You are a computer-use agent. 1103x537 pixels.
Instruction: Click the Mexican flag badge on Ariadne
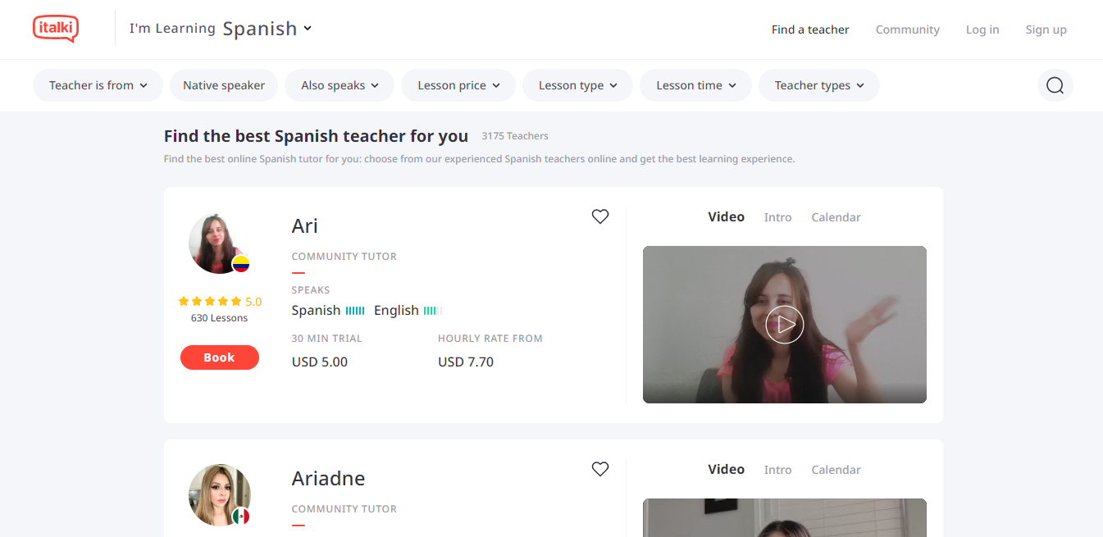tap(241, 517)
